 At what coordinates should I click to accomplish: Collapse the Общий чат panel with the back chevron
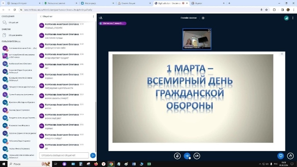(x=41, y=17)
